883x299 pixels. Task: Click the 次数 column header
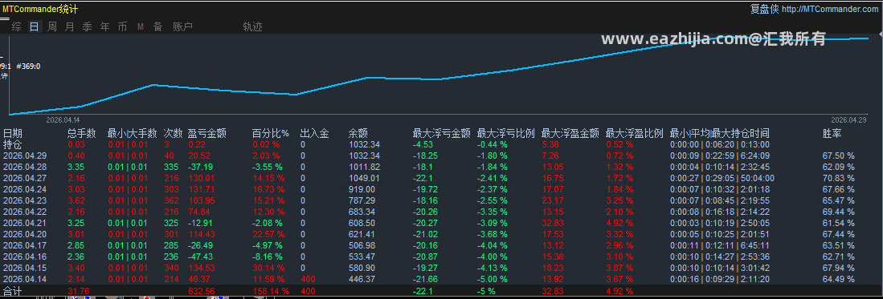pos(174,133)
